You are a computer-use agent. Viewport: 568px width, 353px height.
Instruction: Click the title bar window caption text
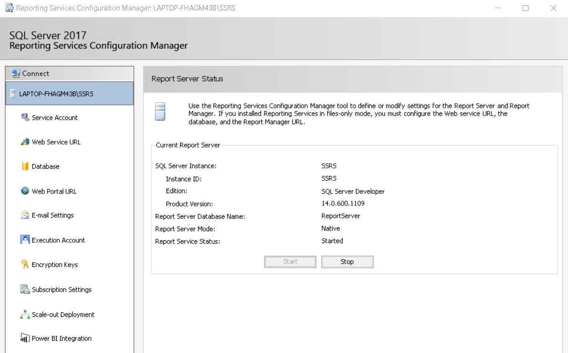pyautogui.click(x=126, y=8)
